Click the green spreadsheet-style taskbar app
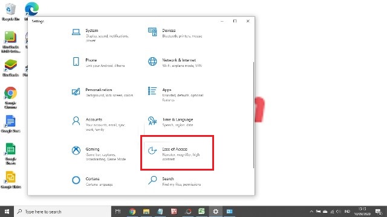 tap(201, 212)
